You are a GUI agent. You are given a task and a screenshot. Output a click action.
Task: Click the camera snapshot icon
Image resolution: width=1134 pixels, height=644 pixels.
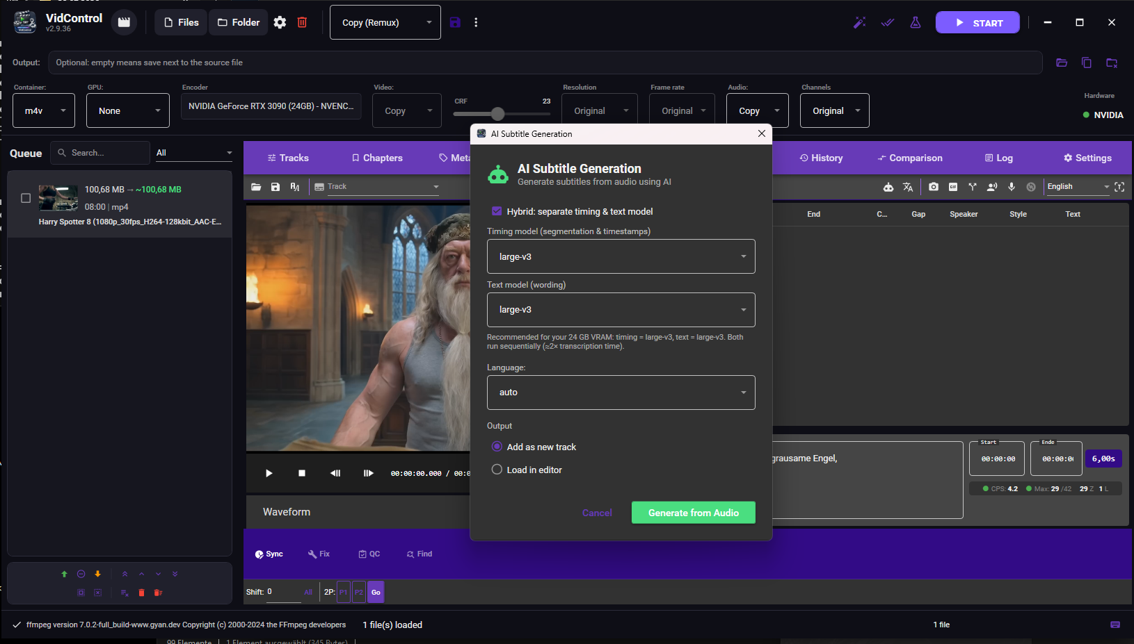(x=934, y=187)
